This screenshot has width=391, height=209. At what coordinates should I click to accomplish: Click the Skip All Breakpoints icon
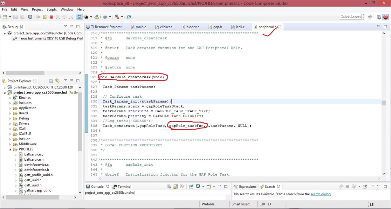[x=129, y=17]
